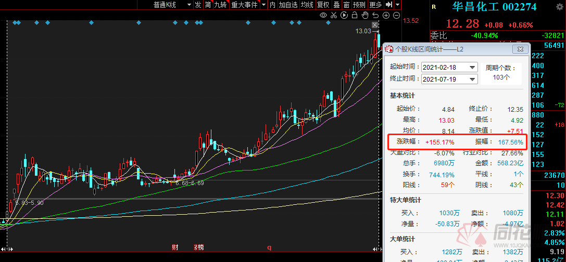Image resolution: width=566 pixels, height=262 pixels.
Task: Click the 委比 label
Action: point(438,35)
